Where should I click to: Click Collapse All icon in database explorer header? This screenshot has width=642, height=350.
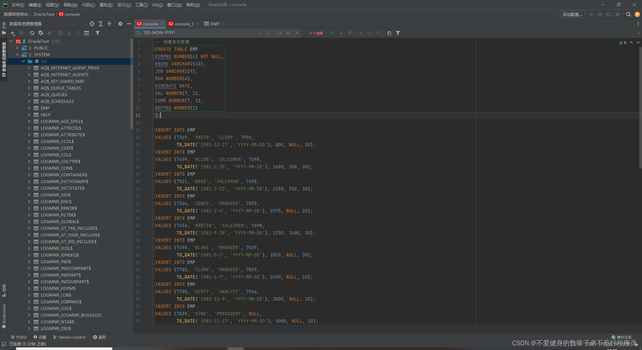point(109,24)
